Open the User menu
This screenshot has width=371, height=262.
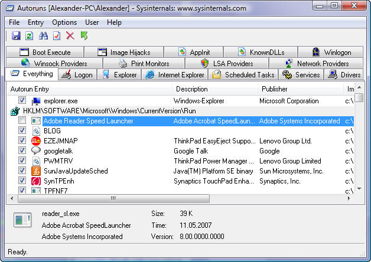(x=92, y=22)
